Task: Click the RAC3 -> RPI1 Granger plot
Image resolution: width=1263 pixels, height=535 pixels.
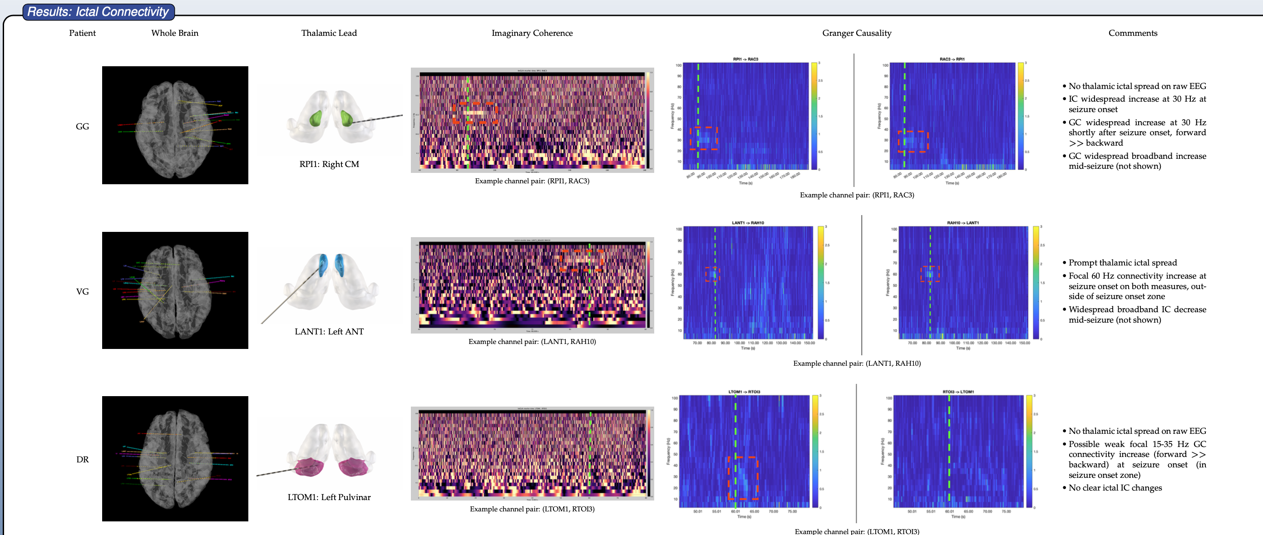Action: [952, 116]
